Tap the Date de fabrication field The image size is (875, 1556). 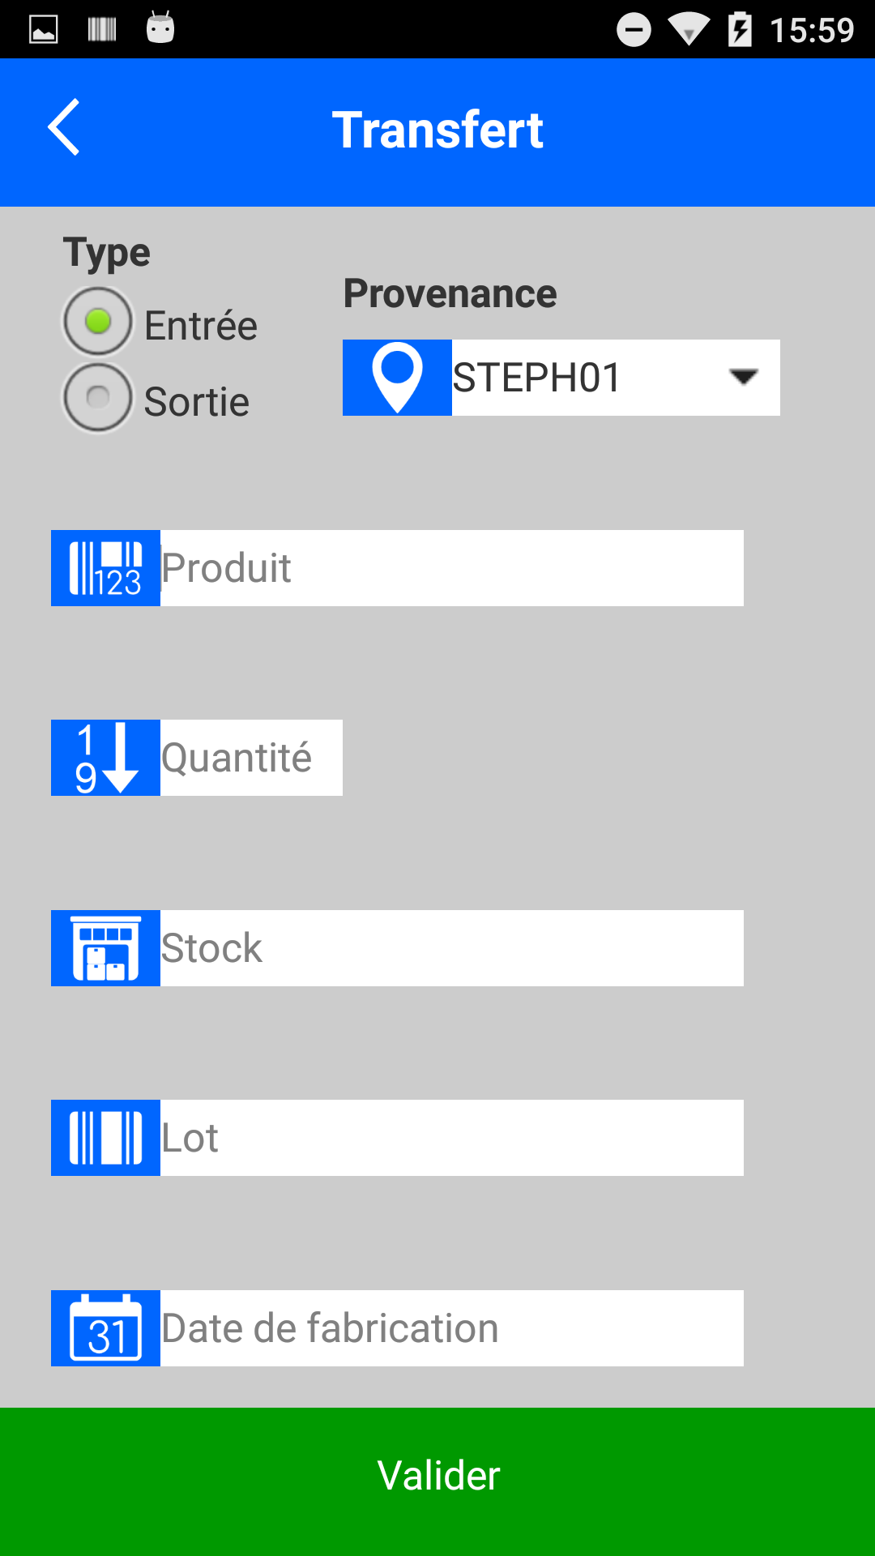point(451,1328)
